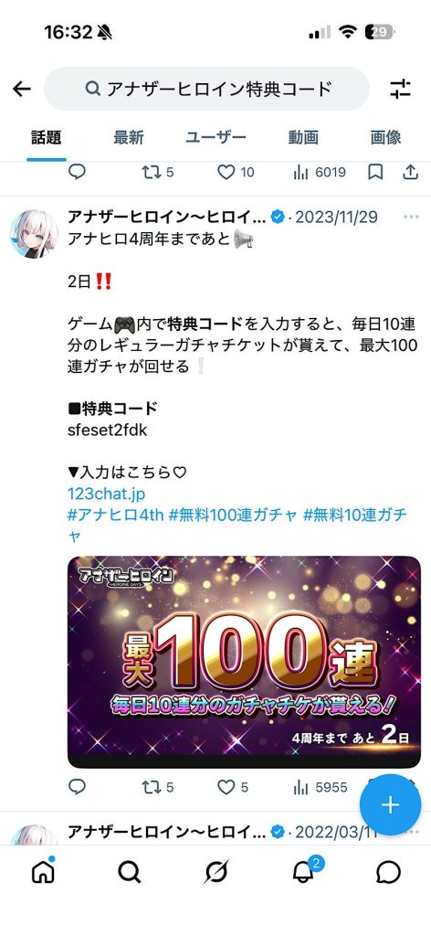This screenshot has width=431, height=936.
Task: Tap the #無料100連ガチャ hashtag
Action: click(233, 516)
